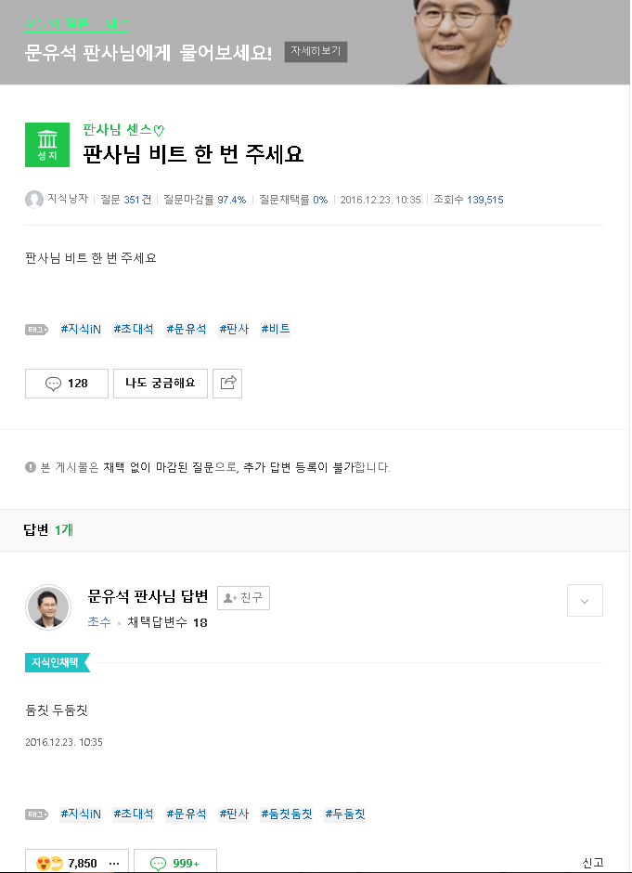Click 지식남자 profile avatar icon

34,200
